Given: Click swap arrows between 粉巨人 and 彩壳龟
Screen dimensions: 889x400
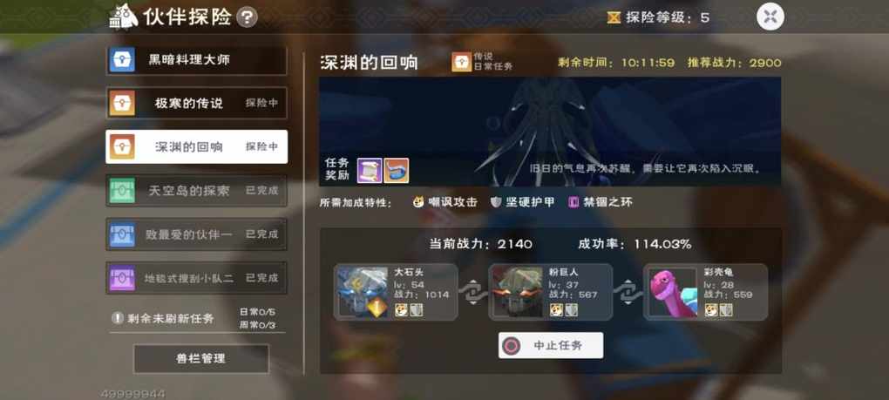Looking at the screenshot, I should click(628, 292).
